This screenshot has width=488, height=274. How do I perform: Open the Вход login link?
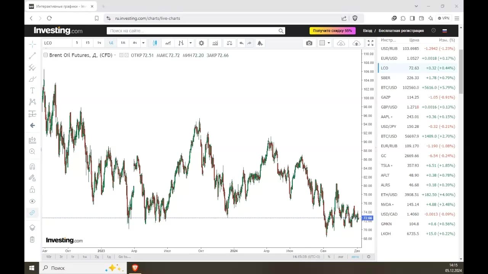tap(368, 30)
